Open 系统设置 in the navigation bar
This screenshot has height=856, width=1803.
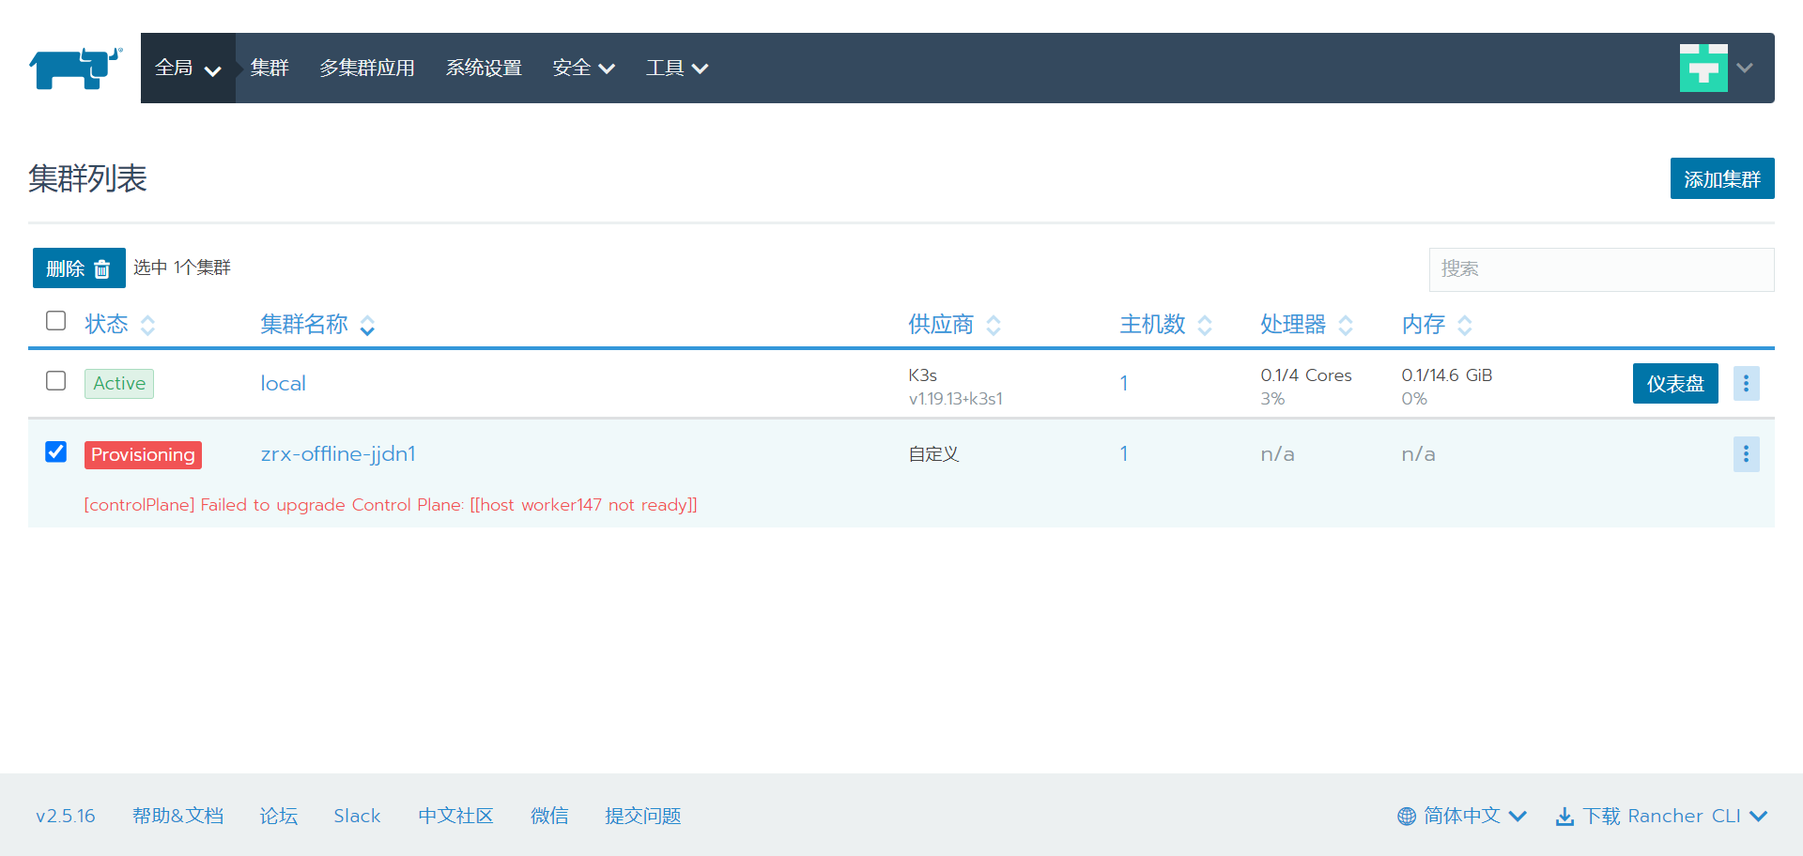(484, 69)
